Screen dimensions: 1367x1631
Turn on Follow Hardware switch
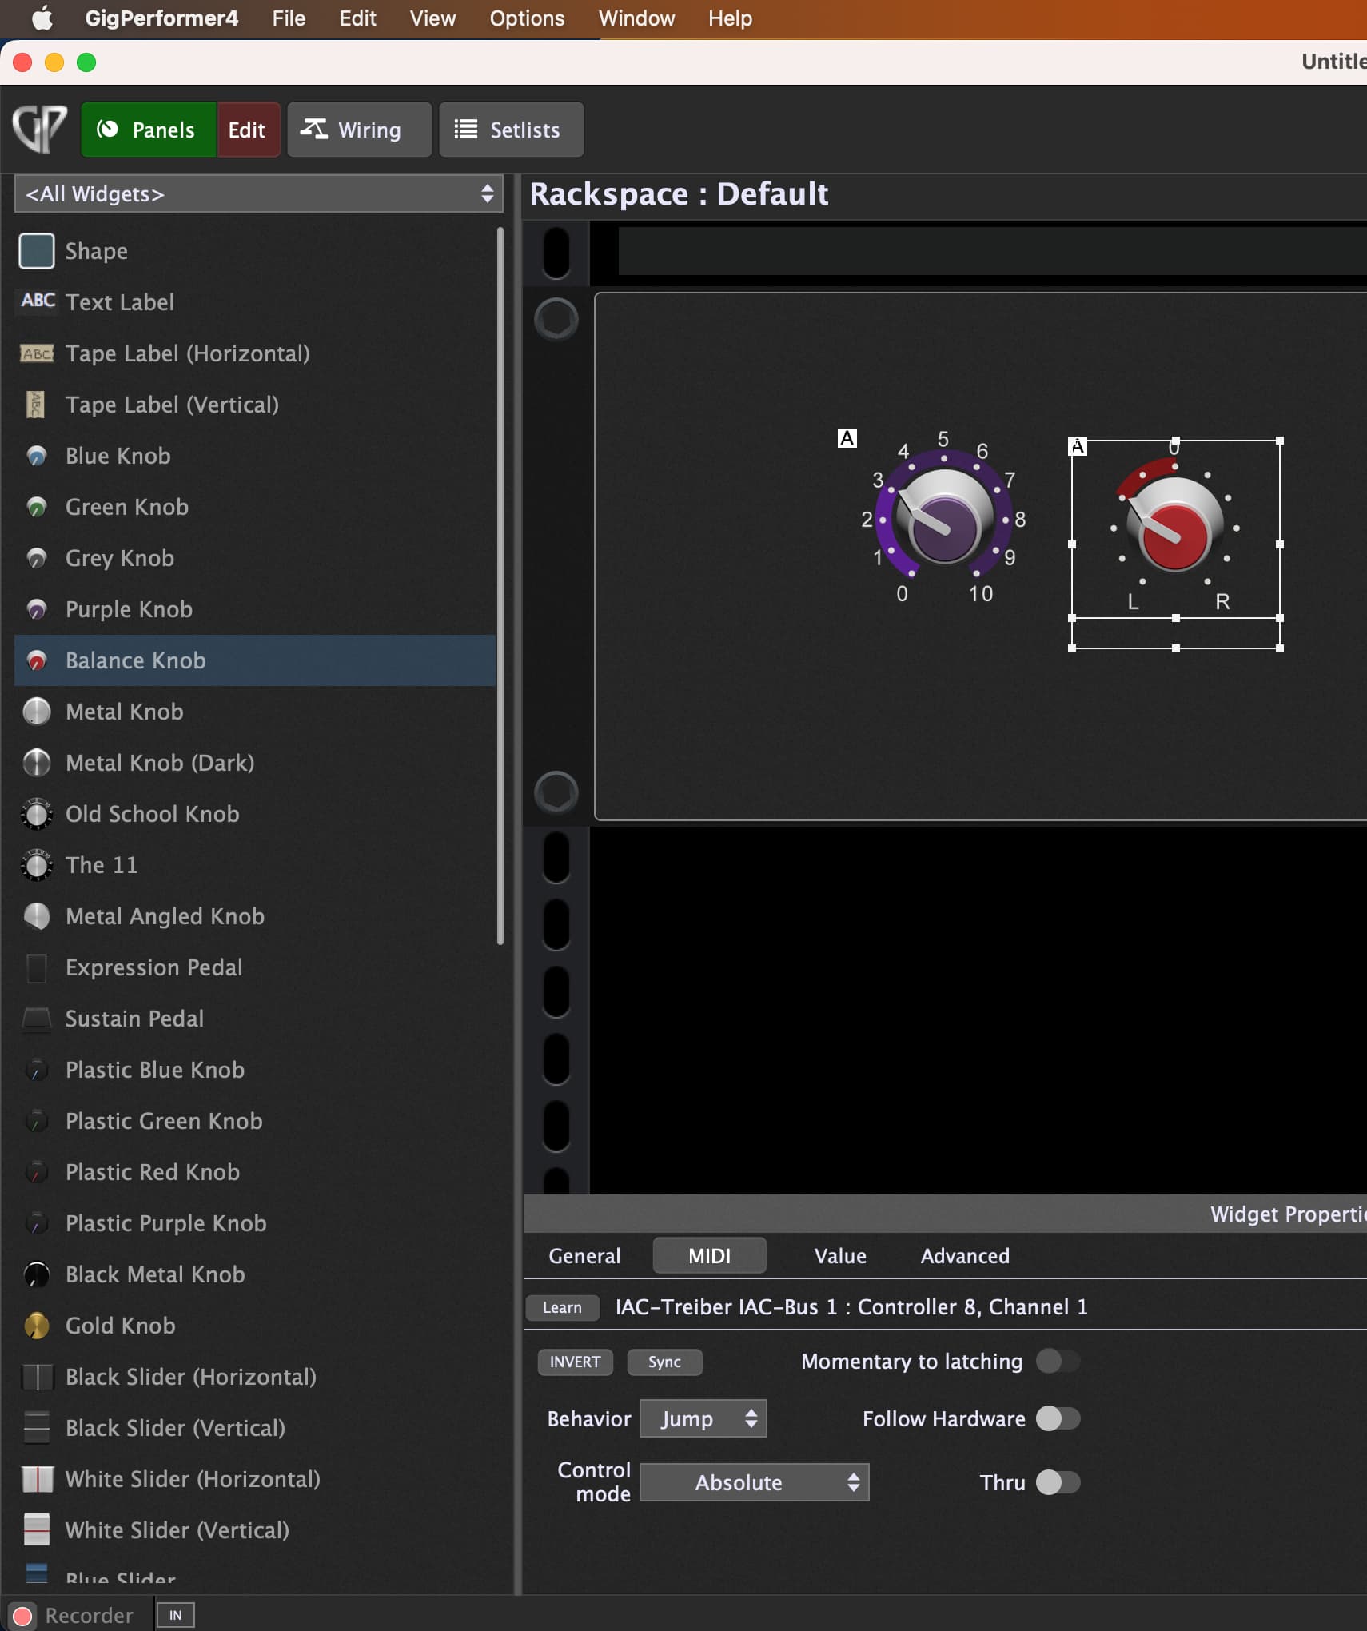(x=1058, y=1418)
